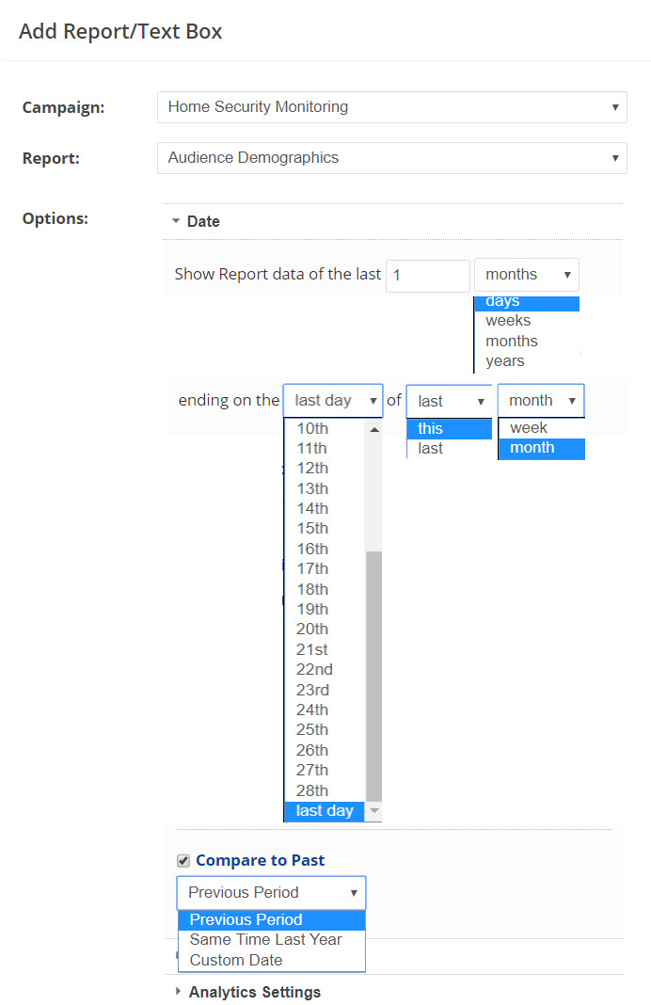Open the Campaign dropdown

pyautogui.click(x=391, y=107)
